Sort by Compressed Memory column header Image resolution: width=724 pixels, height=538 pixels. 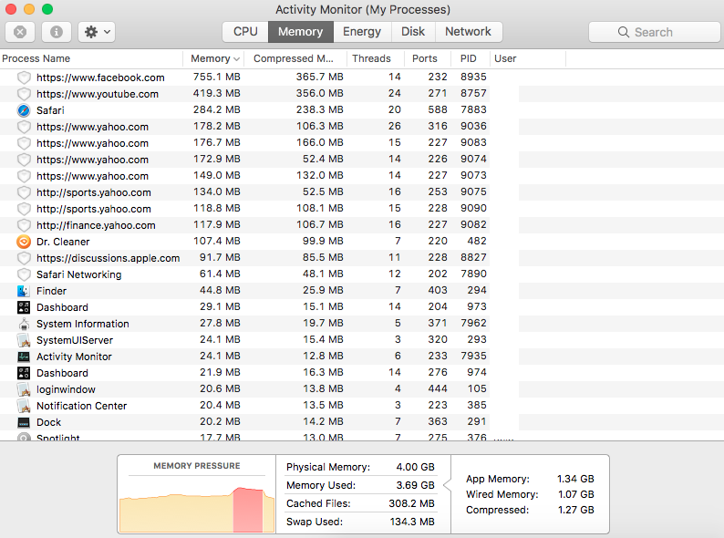[294, 58]
